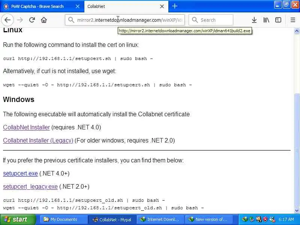This screenshot has height=225, width=300.
Task: Download setupcert_legacy.exe link
Action: tap(30, 186)
